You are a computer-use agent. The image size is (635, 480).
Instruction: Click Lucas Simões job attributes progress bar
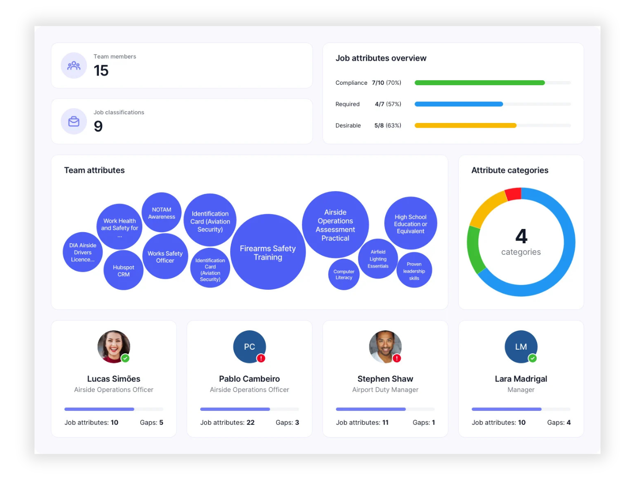[x=114, y=409]
